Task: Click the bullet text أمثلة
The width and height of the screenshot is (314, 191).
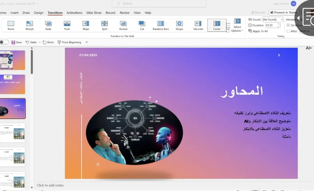Action: click(286, 137)
